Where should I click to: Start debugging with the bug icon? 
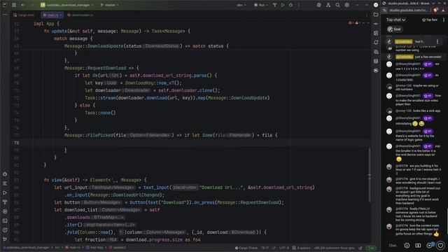pos(290,5)
